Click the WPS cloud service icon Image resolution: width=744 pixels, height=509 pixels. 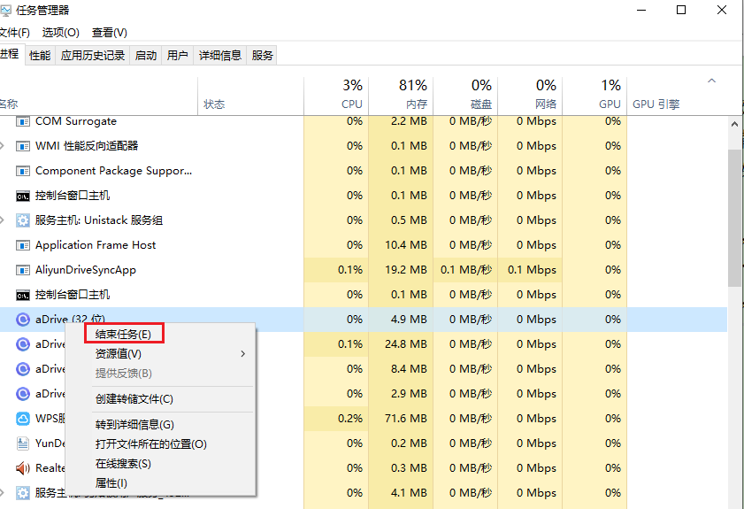(x=23, y=419)
